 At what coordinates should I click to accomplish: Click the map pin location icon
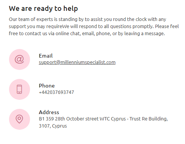click(x=20, y=119)
